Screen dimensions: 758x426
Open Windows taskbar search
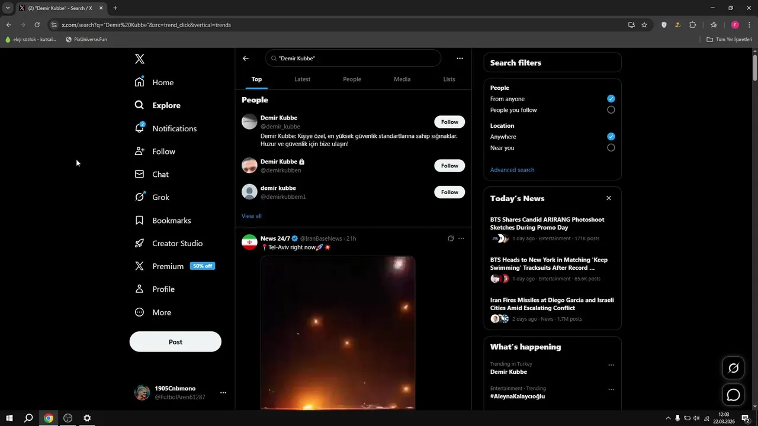click(28, 418)
